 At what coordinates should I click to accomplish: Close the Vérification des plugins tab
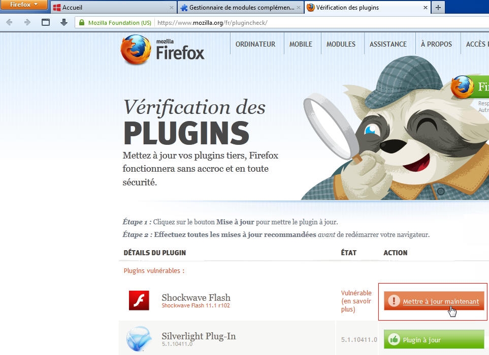coord(426,8)
